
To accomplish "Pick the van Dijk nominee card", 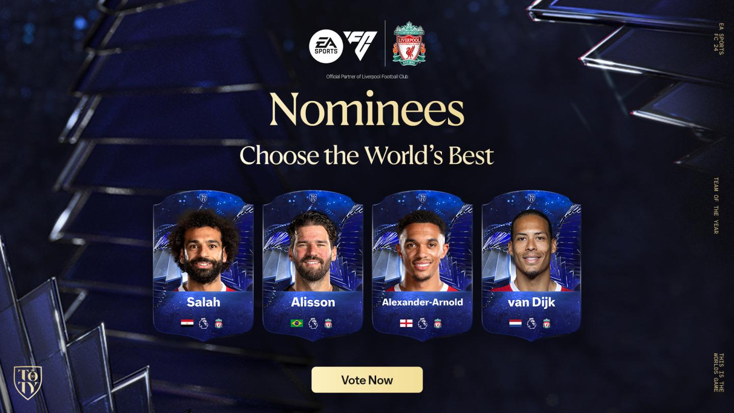I will 532,265.
